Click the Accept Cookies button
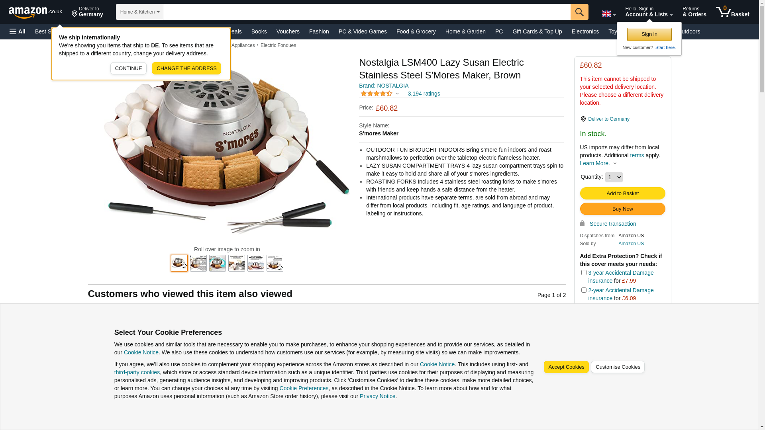The image size is (765, 430). tap(566, 367)
